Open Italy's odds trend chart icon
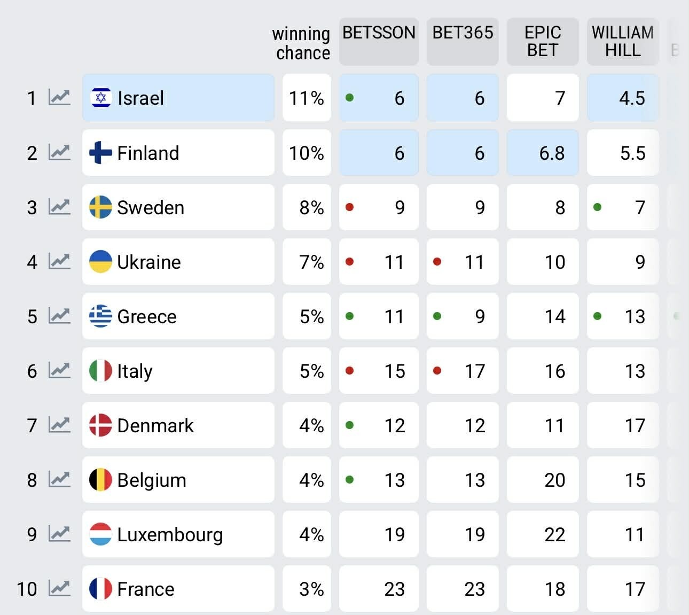689x615 pixels. point(59,371)
